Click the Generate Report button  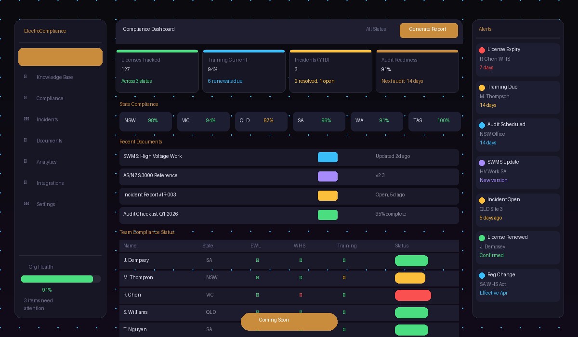coord(429,30)
